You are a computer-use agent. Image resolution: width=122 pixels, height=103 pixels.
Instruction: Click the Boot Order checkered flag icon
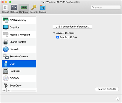(x=6, y=85)
